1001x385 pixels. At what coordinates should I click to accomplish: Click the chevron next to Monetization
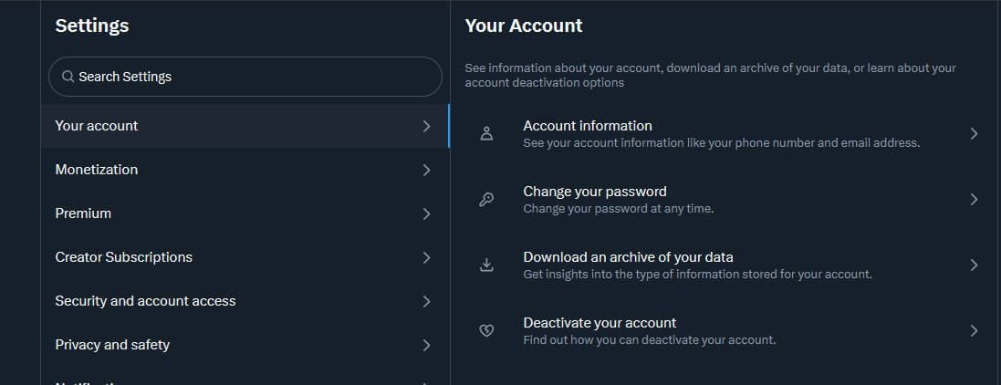426,170
